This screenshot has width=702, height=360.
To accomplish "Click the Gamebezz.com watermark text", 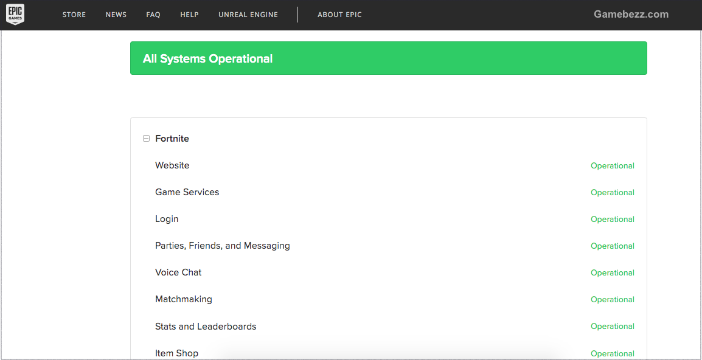I will (631, 15).
